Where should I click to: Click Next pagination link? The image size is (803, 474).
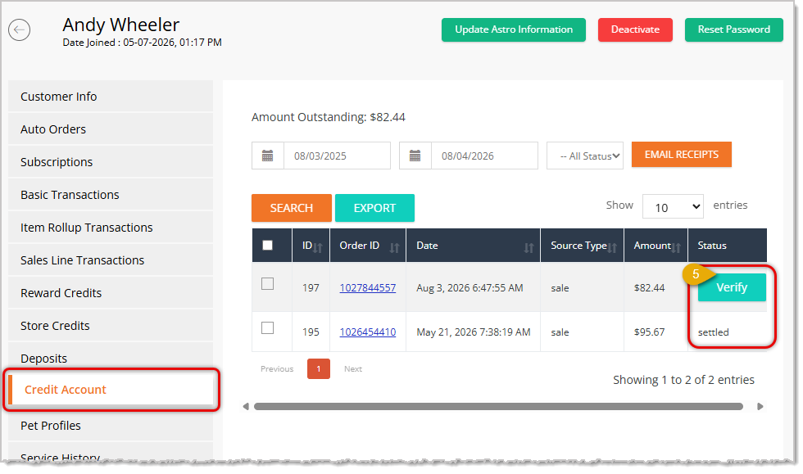[353, 368]
